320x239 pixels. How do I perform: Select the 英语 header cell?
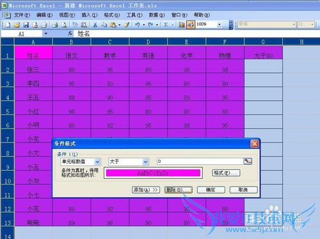[148, 52]
